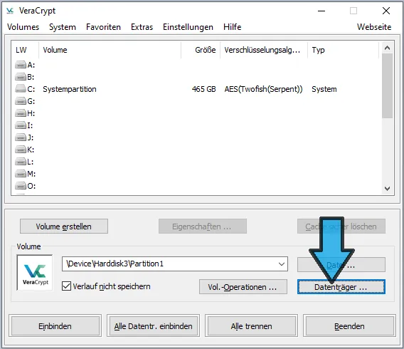This screenshot has height=349, width=404.
Task: Open the Extras menu
Action: point(142,27)
